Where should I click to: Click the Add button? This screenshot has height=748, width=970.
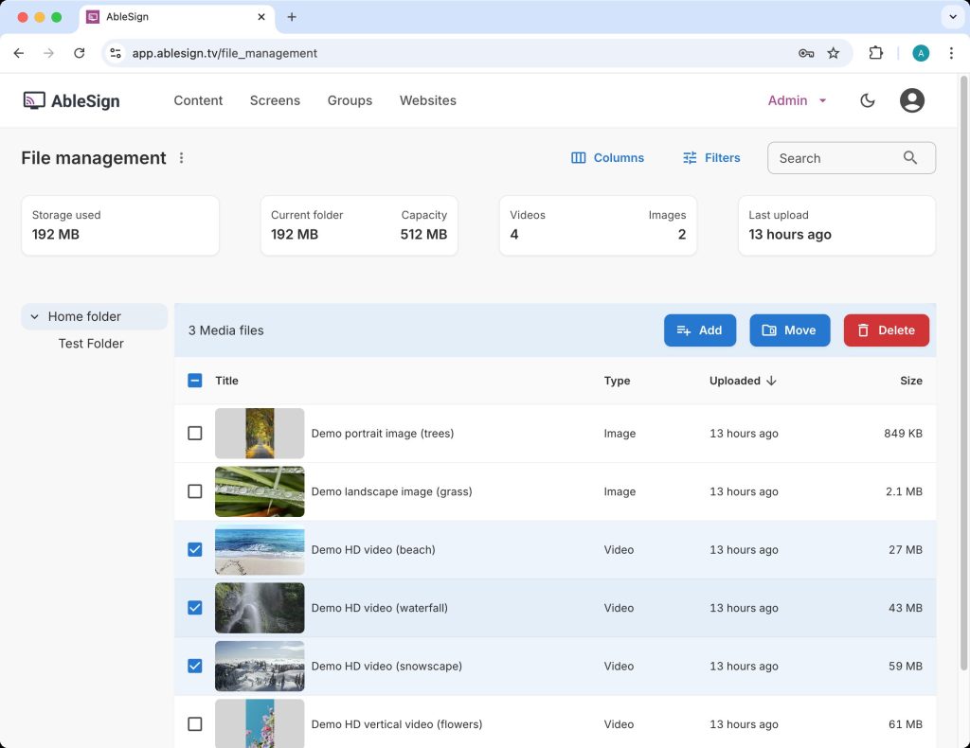(700, 330)
